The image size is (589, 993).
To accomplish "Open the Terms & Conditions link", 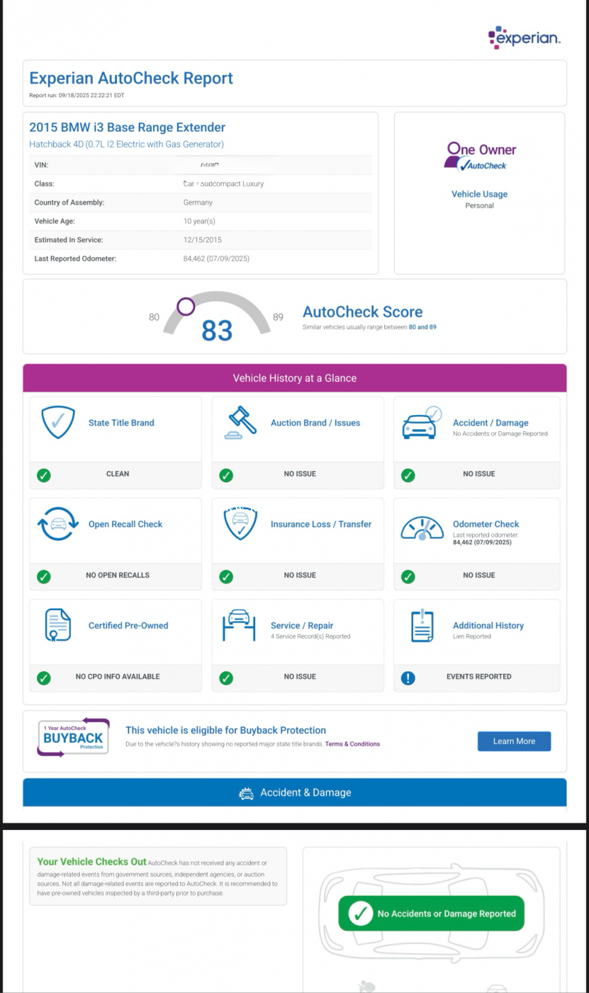I will point(352,744).
